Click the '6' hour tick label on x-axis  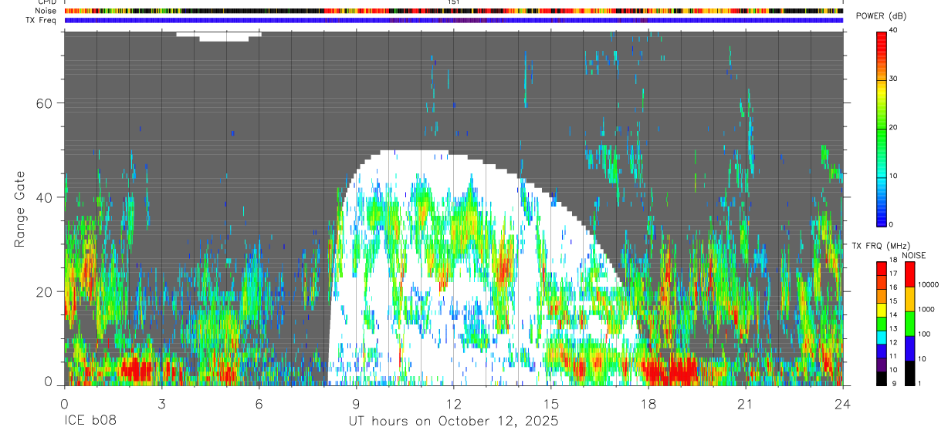(x=259, y=404)
